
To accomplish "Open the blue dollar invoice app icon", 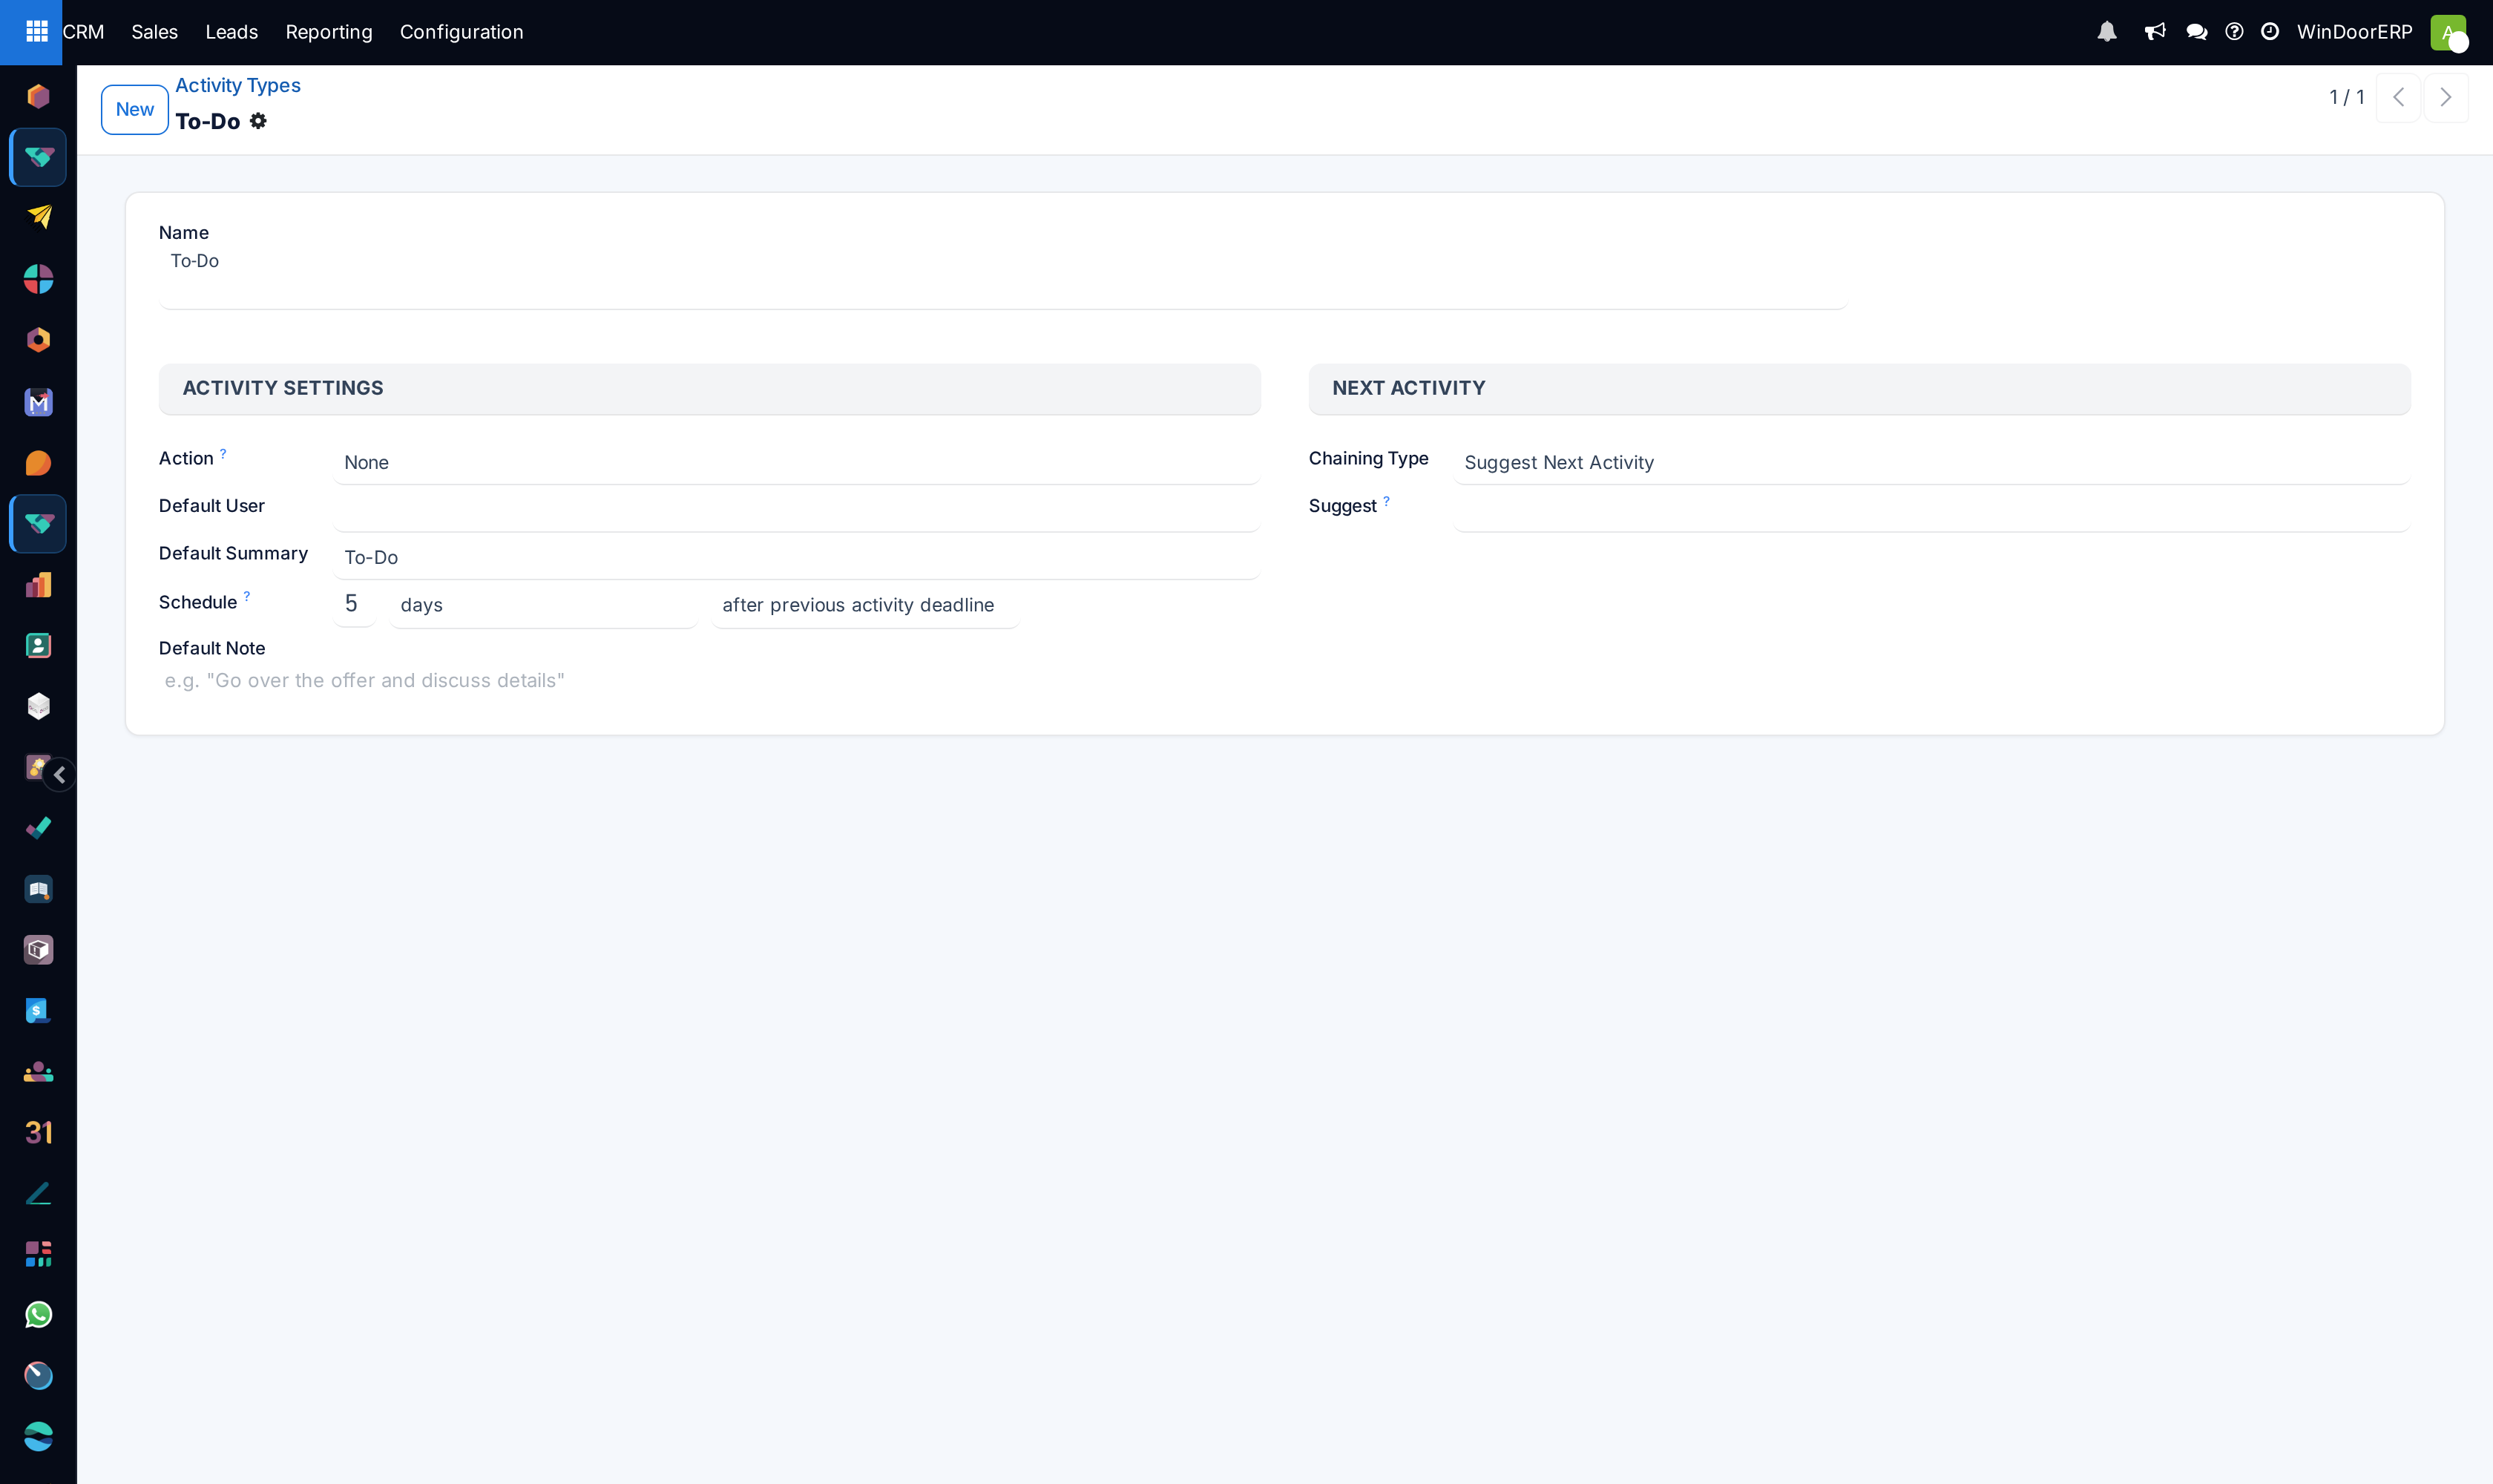I will (x=38, y=1011).
